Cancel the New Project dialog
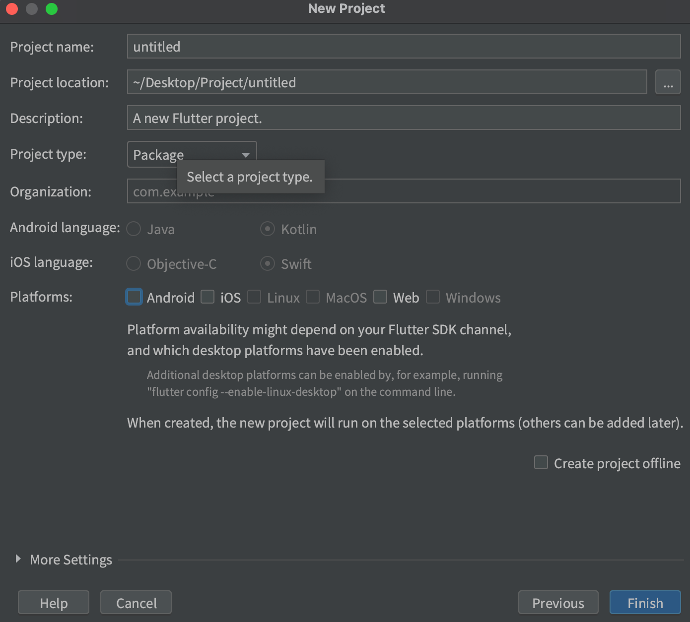690x622 pixels. pyautogui.click(x=136, y=603)
